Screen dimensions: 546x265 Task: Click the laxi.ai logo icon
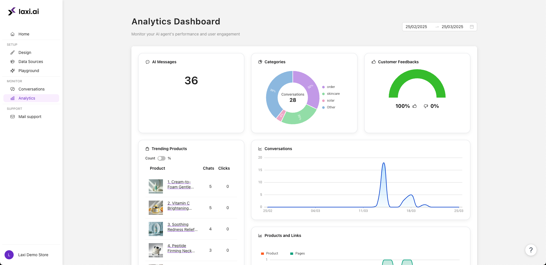12,11
